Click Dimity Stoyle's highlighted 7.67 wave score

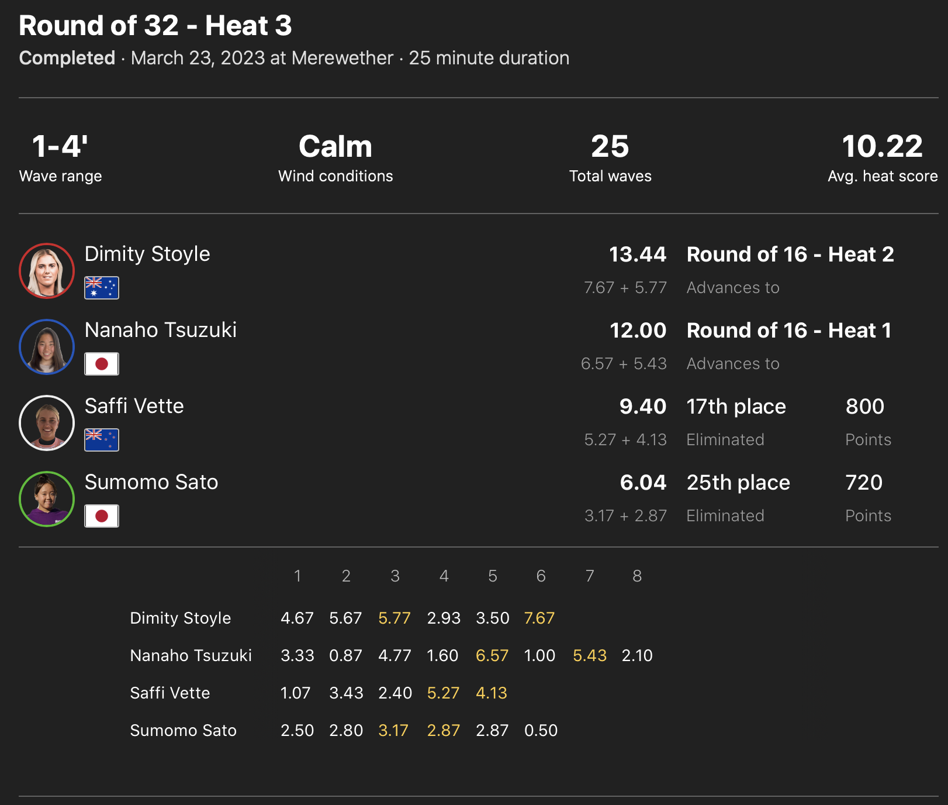539,618
